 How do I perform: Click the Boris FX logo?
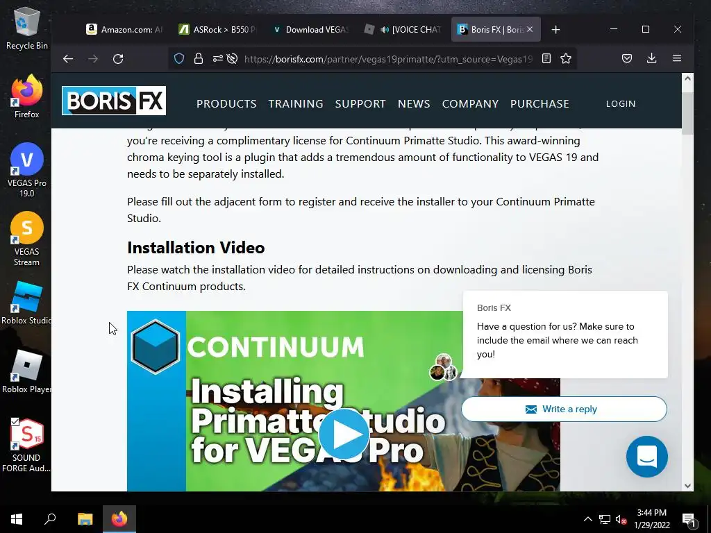(114, 101)
